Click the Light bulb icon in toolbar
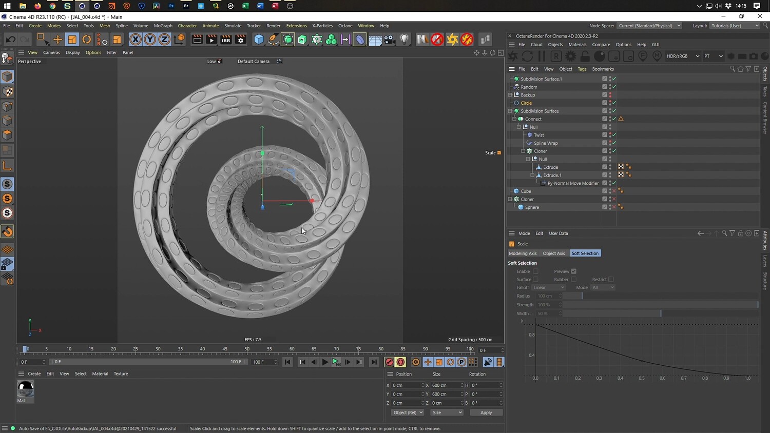Viewport: 770px width, 433px height. pyautogui.click(x=405, y=40)
